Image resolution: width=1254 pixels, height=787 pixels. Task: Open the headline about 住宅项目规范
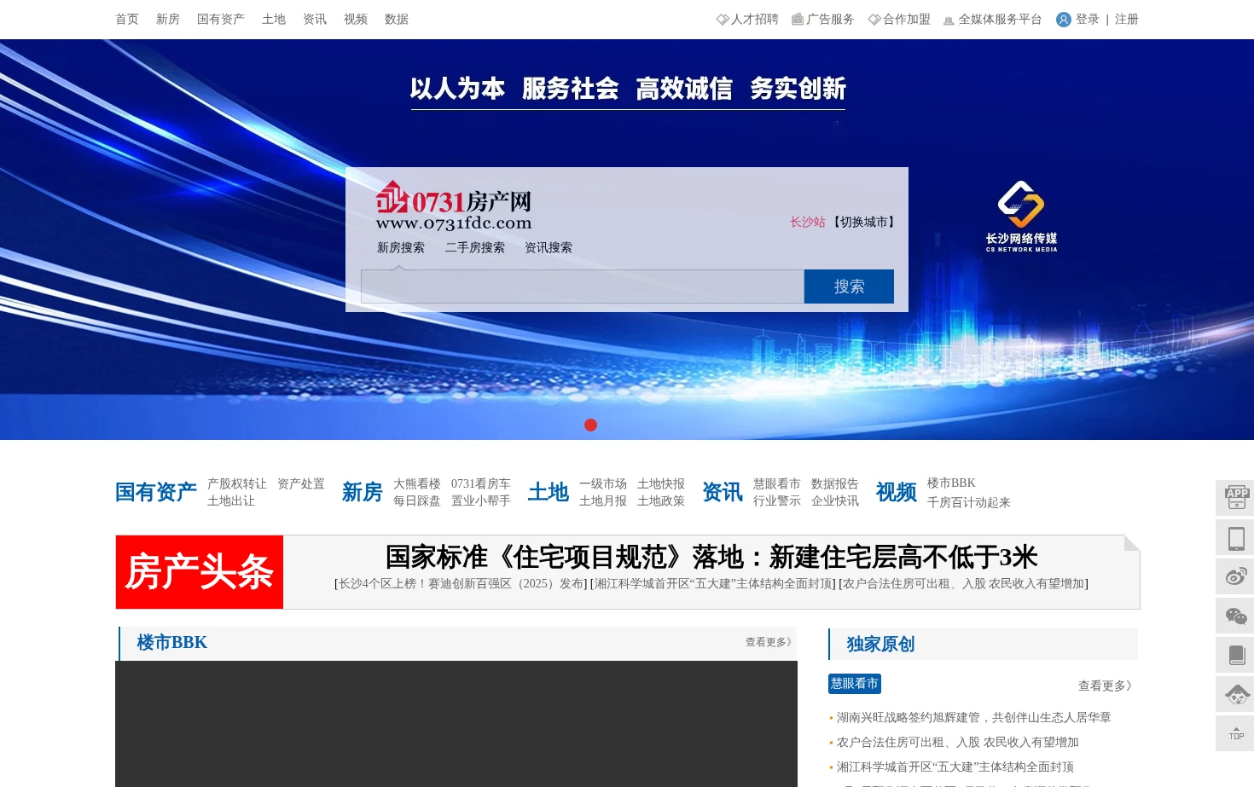coord(711,557)
